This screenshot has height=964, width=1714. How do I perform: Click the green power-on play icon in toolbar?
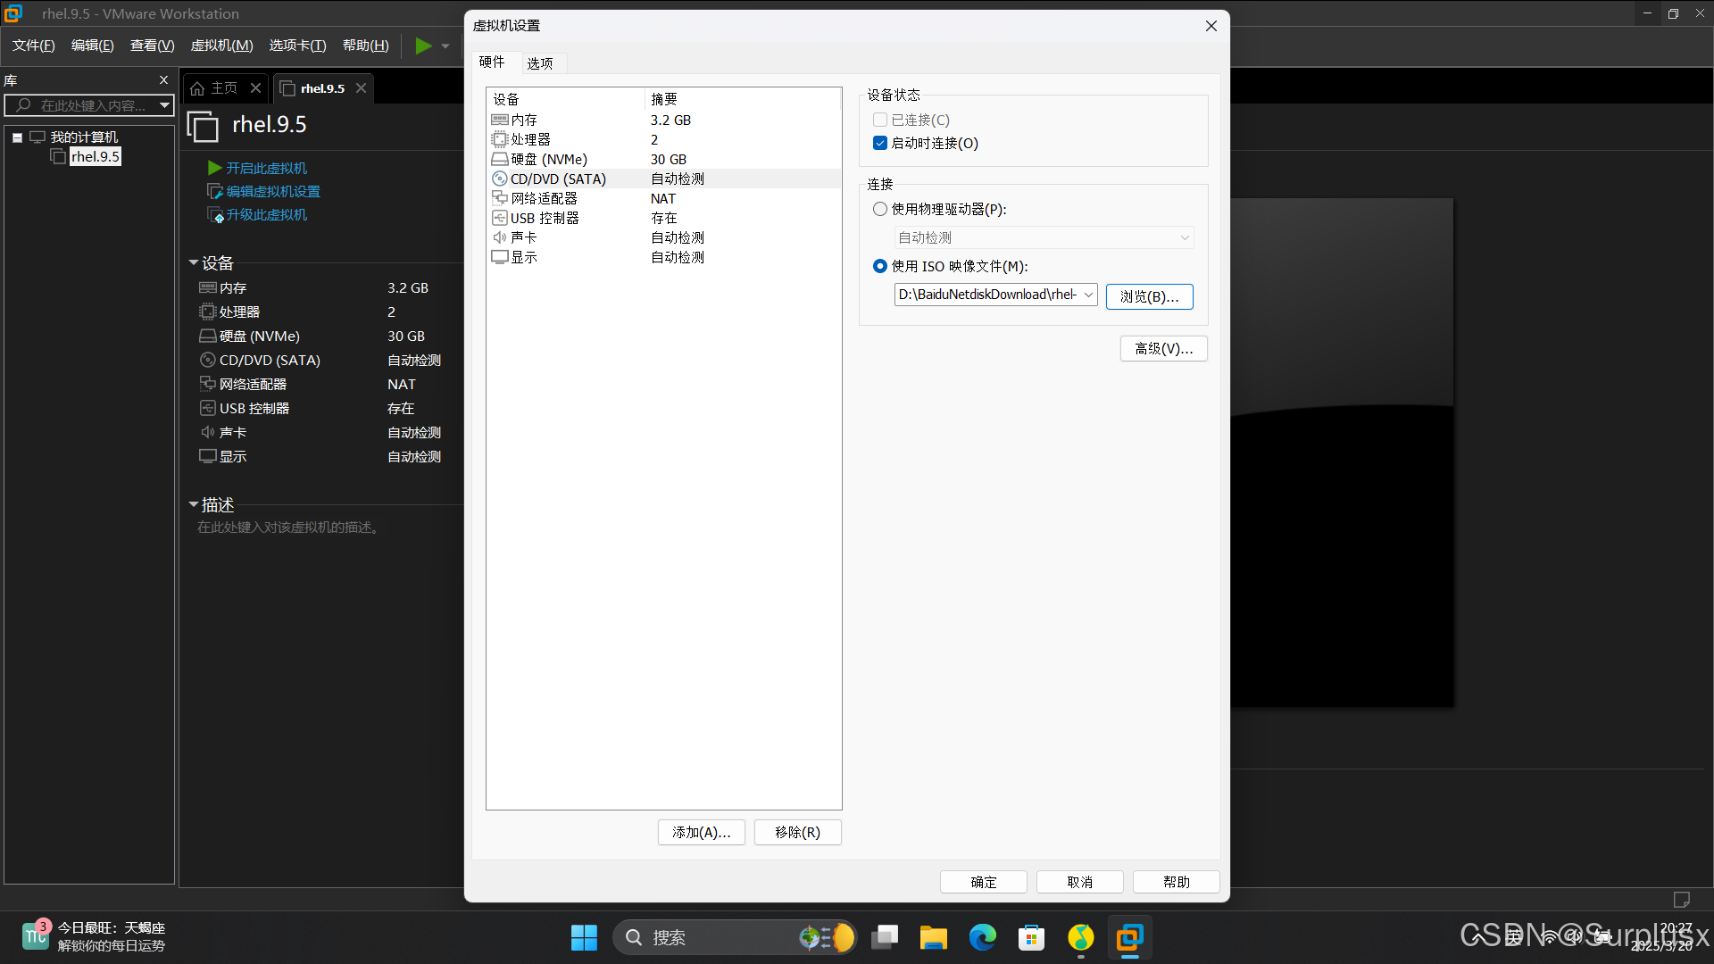pyautogui.click(x=423, y=46)
